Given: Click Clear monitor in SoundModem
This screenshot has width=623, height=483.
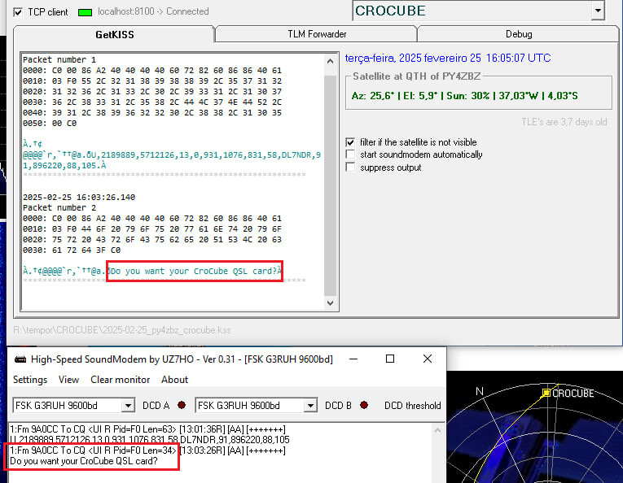Looking at the screenshot, I should (x=120, y=380).
